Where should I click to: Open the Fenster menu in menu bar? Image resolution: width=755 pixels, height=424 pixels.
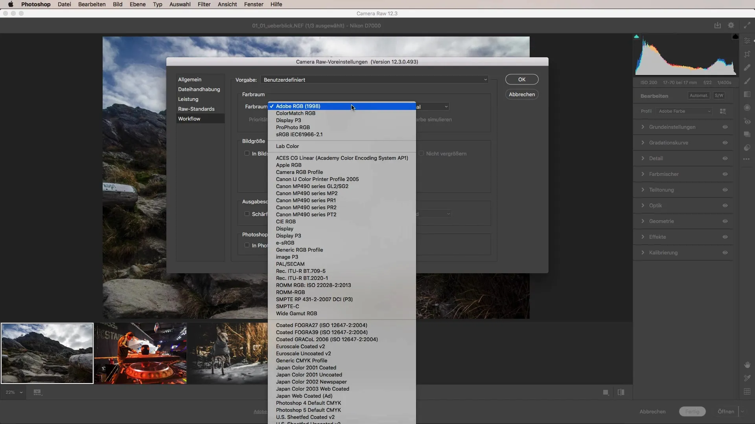(x=254, y=4)
